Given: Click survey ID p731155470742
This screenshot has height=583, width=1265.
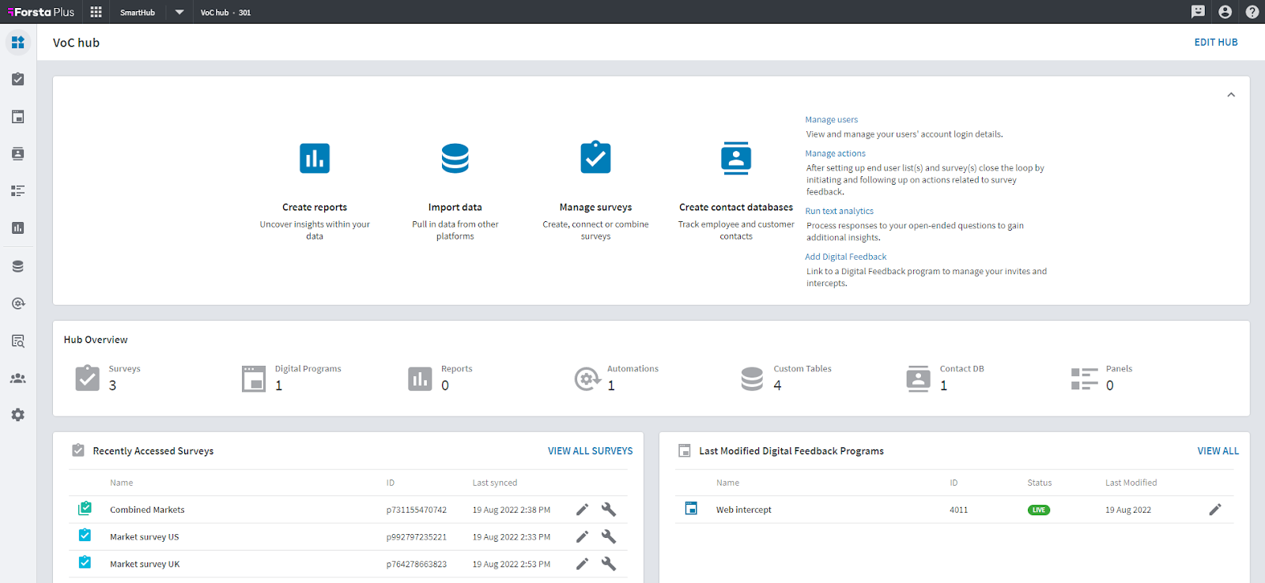Looking at the screenshot, I should [417, 510].
